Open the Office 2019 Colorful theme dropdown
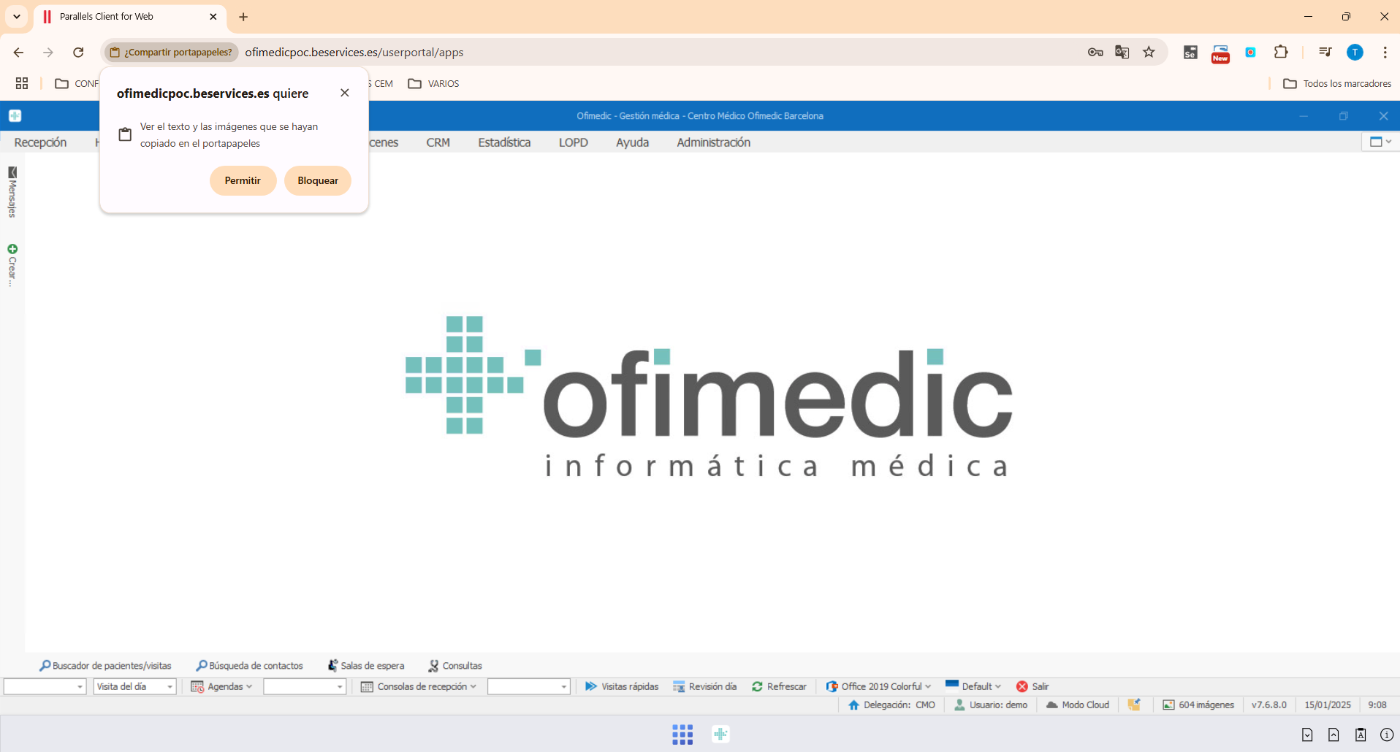1400x752 pixels. 879,686
